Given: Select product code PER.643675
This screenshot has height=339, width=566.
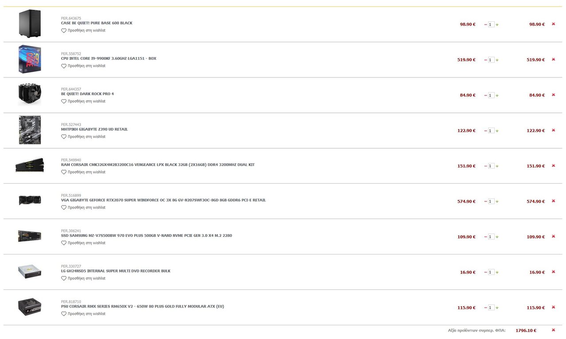Looking at the screenshot, I should 71,19.
